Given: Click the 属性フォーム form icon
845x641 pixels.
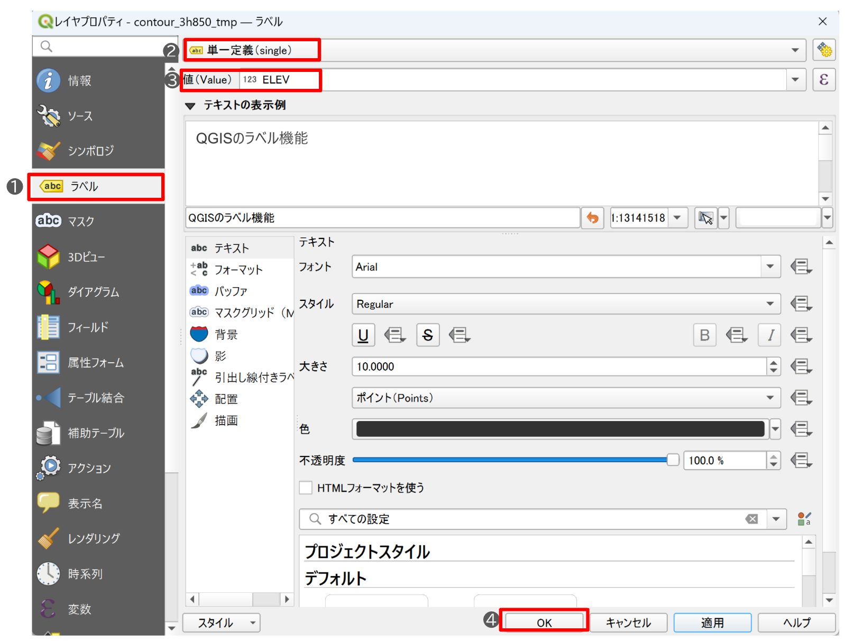Looking at the screenshot, I should tap(48, 362).
